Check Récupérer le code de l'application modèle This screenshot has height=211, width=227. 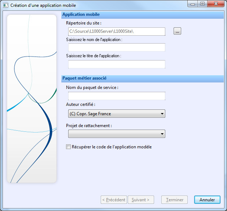tap(68, 147)
